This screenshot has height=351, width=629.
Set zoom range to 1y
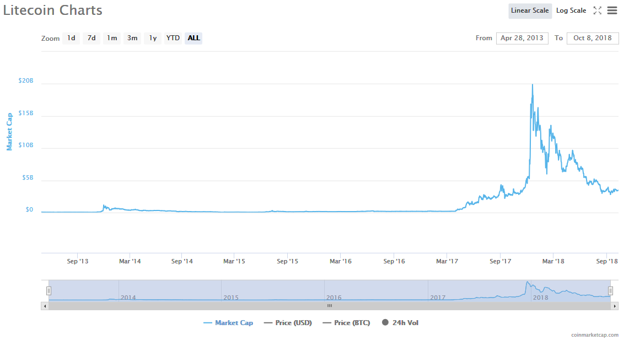click(x=153, y=38)
